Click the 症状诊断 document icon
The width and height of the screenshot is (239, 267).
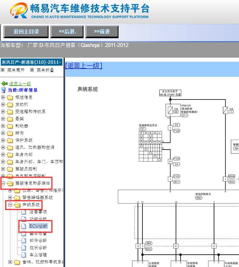coord(24,248)
